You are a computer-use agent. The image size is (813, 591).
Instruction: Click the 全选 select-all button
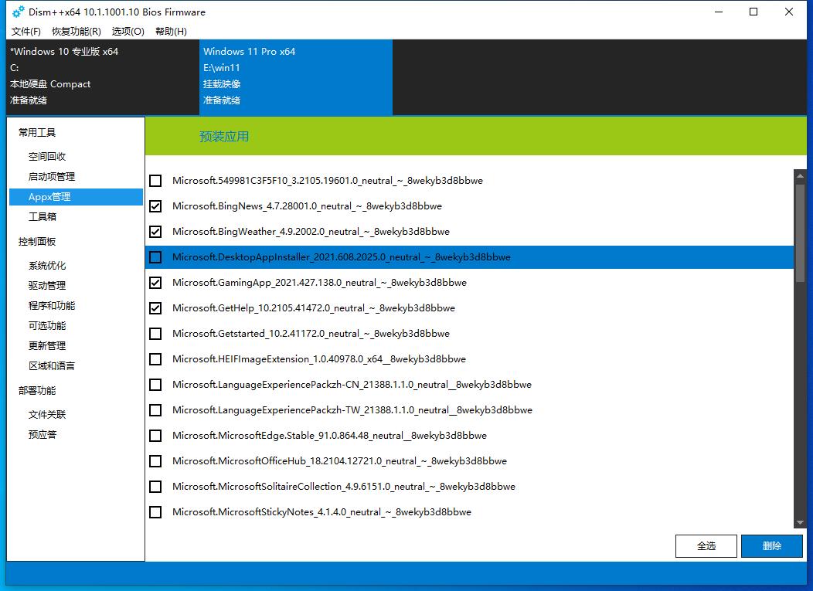tap(706, 546)
